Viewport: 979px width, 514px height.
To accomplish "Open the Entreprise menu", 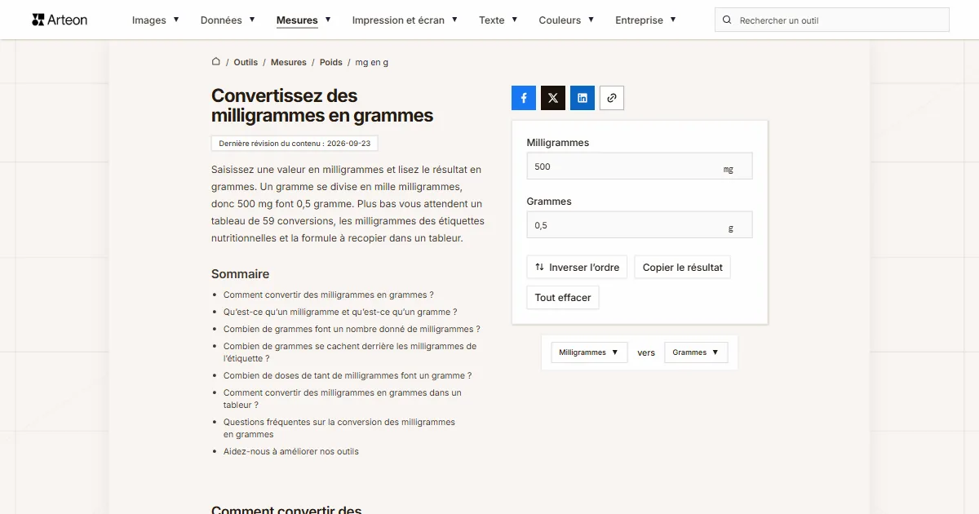I will [x=645, y=20].
